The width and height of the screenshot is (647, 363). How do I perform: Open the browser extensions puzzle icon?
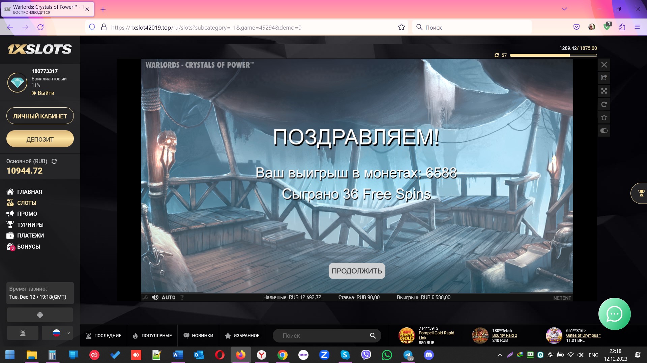(x=622, y=27)
